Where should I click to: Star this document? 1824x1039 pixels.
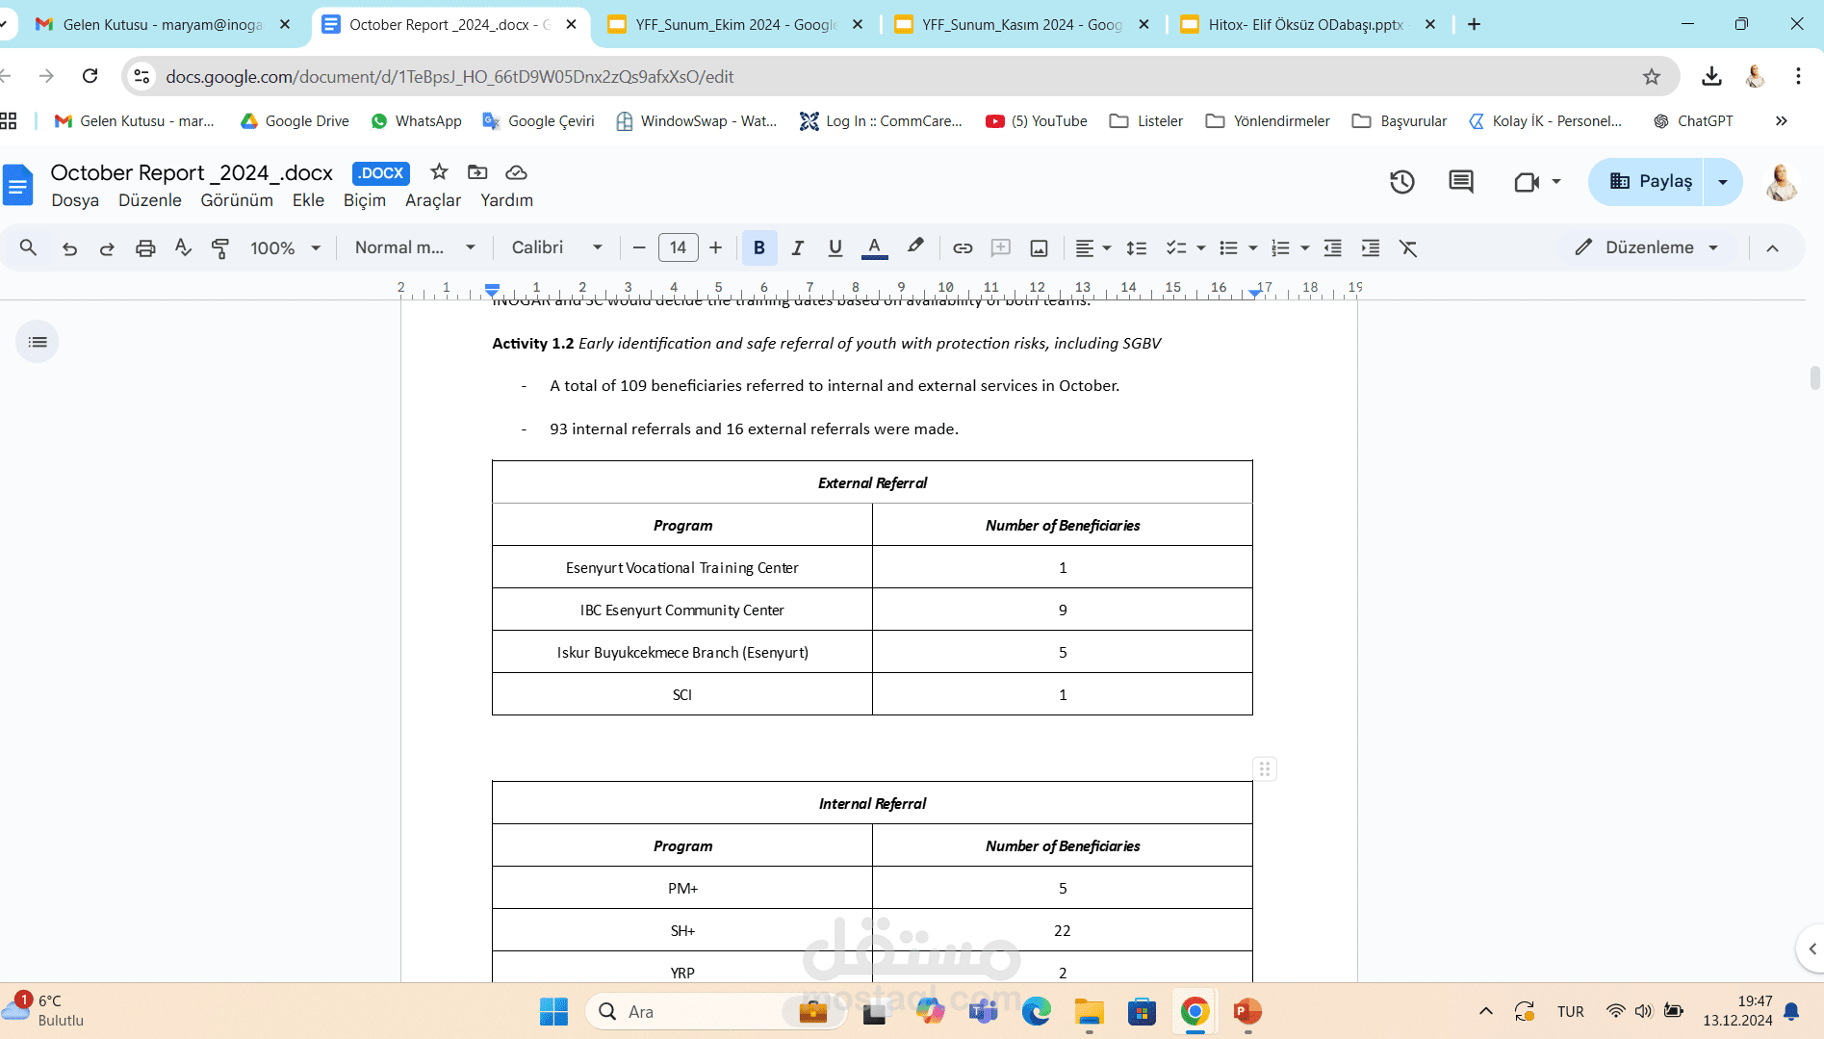pyautogui.click(x=439, y=171)
